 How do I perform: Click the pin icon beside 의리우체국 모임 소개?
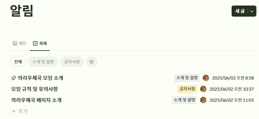[x=14, y=78]
